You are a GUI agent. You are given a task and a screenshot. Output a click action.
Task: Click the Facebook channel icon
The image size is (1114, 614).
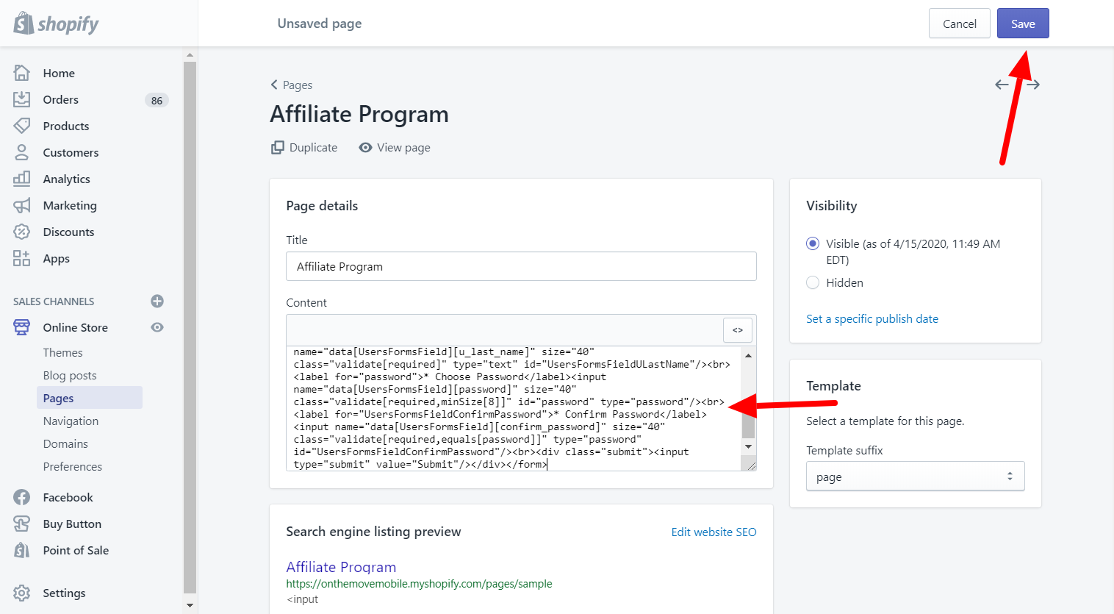click(x=22, y=497)
